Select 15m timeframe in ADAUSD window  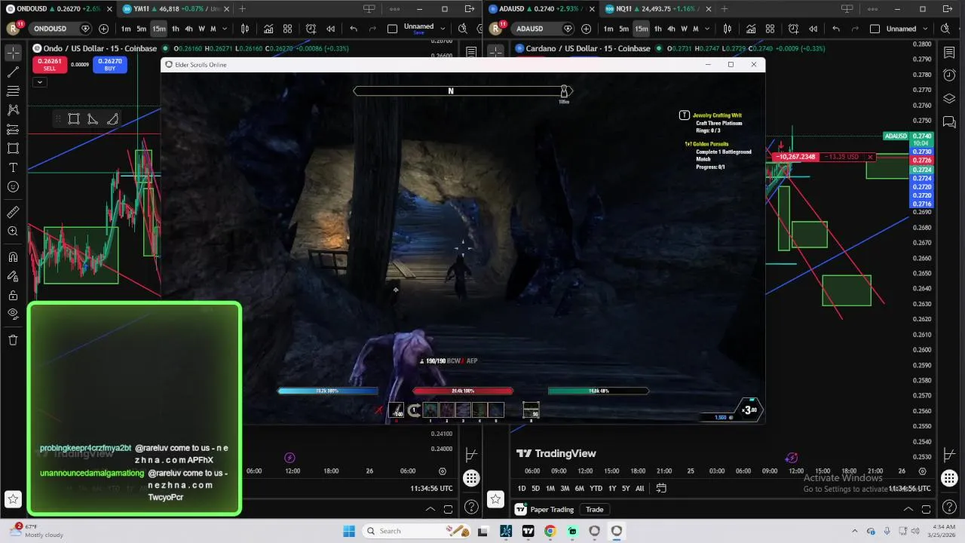point(641,29)
